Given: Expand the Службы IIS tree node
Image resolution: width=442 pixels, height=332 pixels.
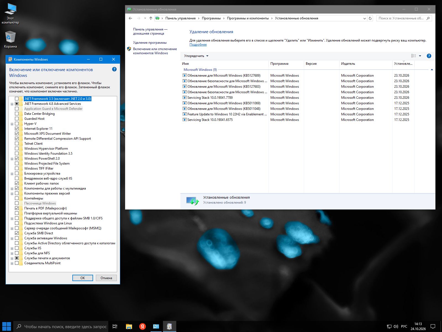Looking at the screenshot, I should tap(12, 248).
